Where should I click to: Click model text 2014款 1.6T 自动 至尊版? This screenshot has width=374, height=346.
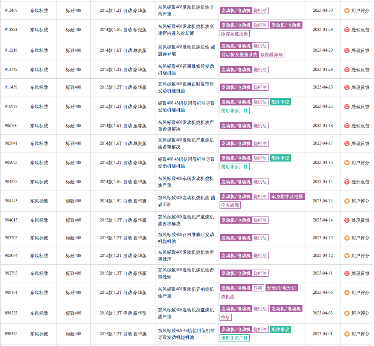(123, 126)
